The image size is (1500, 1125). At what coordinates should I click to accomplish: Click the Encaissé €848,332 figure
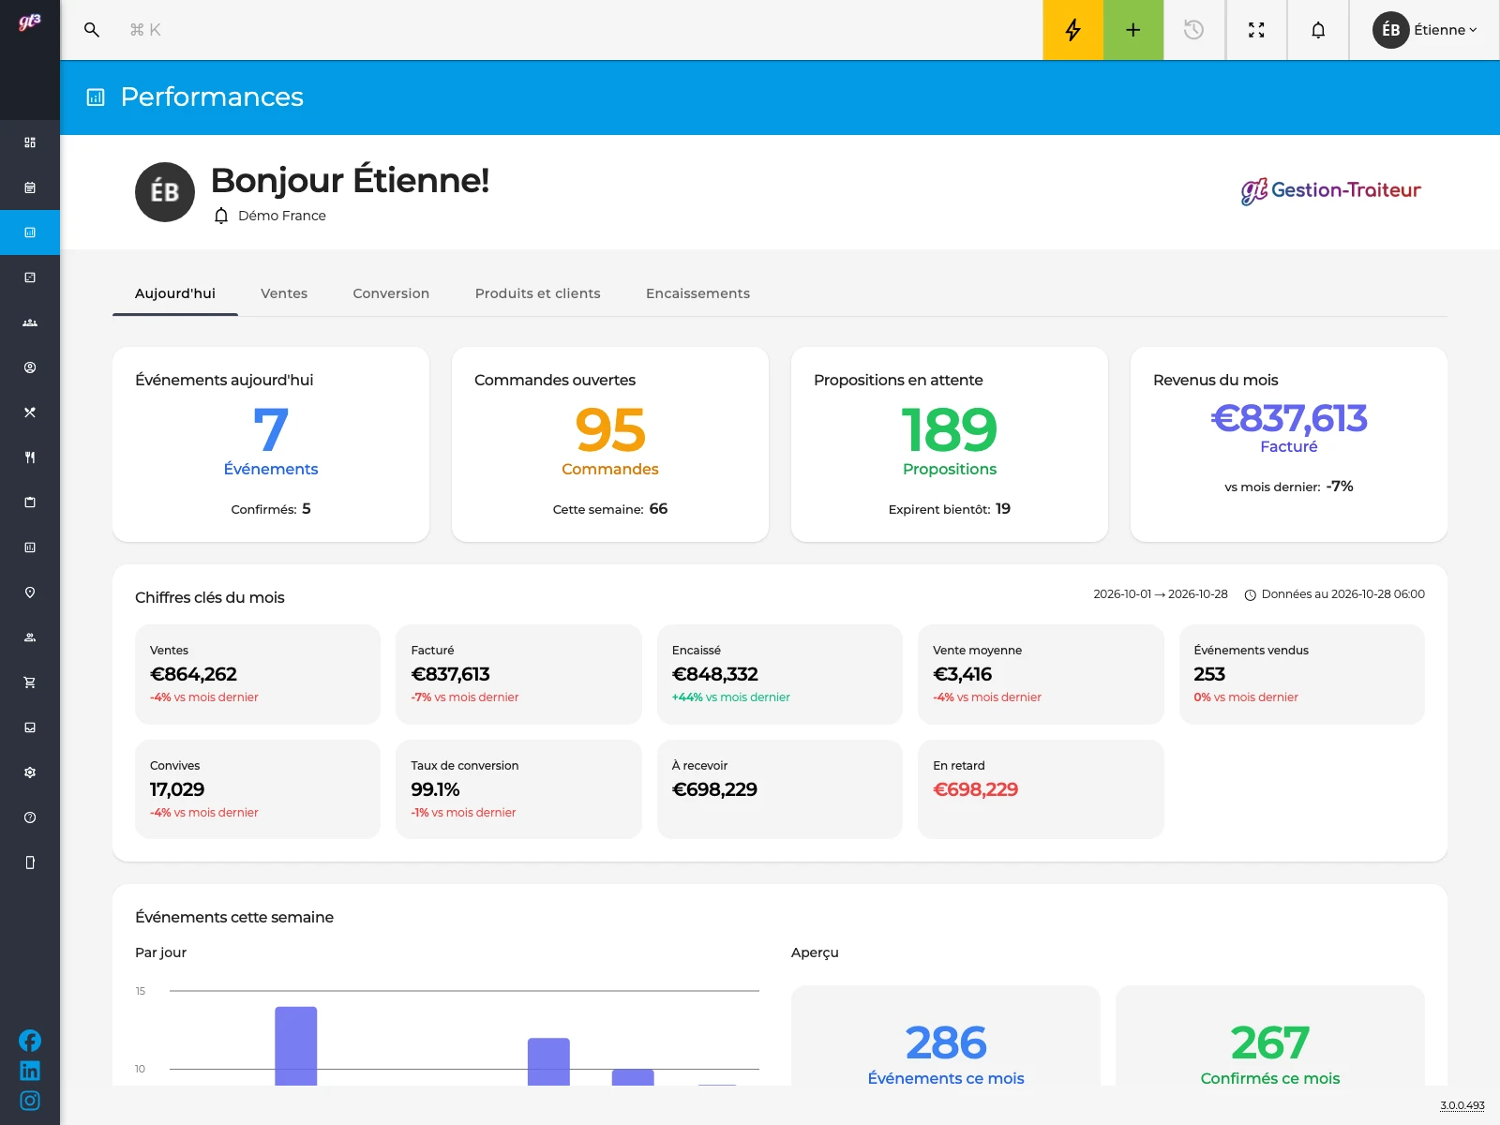coord(715,674)
